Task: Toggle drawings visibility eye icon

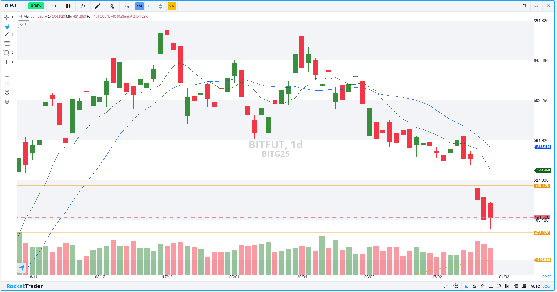Action: coord(7,83)
